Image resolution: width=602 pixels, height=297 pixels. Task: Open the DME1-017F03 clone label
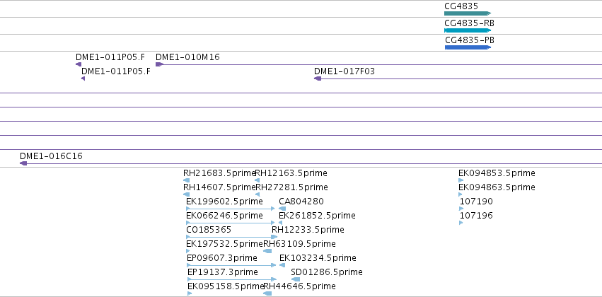(x=345, y=71)
